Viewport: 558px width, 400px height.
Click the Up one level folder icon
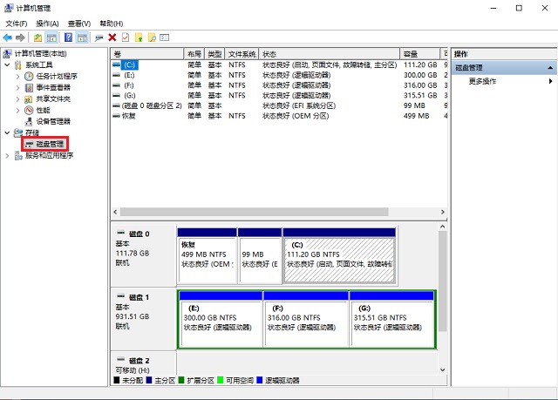38,37
